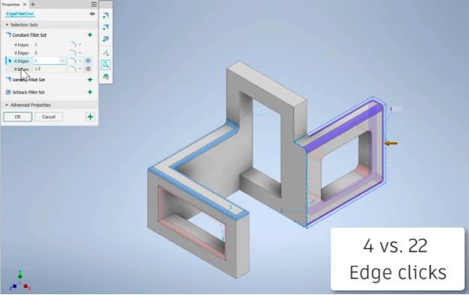
Task: Select the feature selection priority icon
Action: (105, 77)
